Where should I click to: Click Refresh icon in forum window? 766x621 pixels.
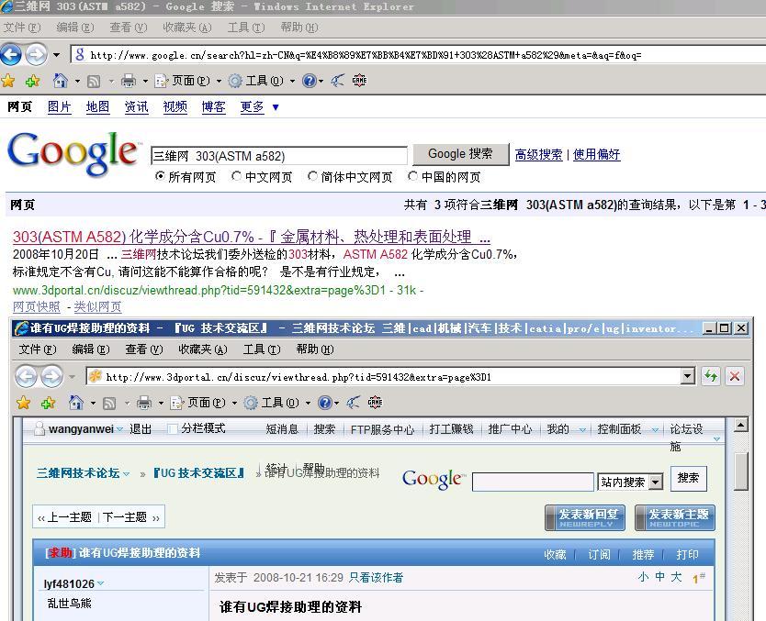tap(711, 376)
